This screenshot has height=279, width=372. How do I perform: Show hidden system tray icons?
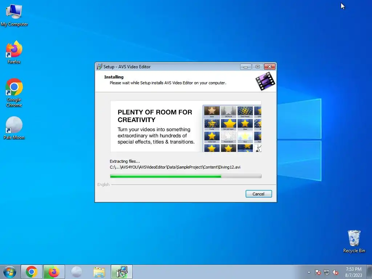coord(309,272)
